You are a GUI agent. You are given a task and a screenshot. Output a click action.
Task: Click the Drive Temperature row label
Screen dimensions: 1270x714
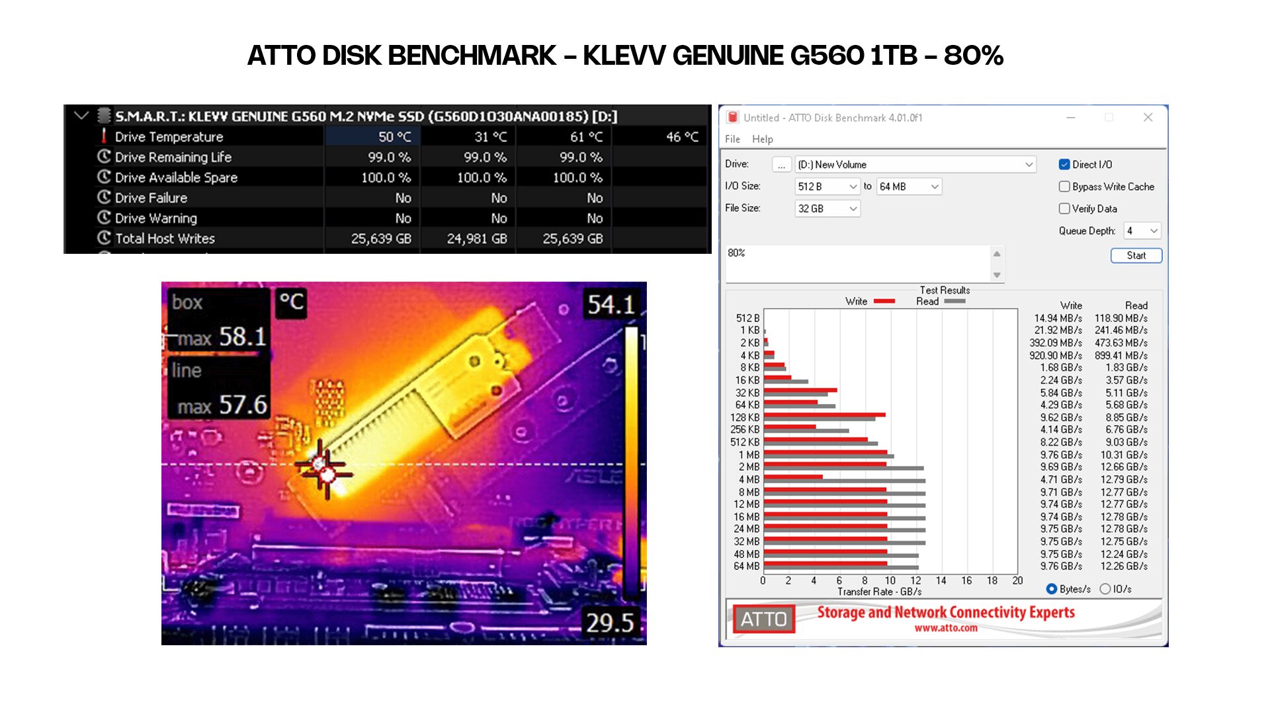click(x=169, y=136)
